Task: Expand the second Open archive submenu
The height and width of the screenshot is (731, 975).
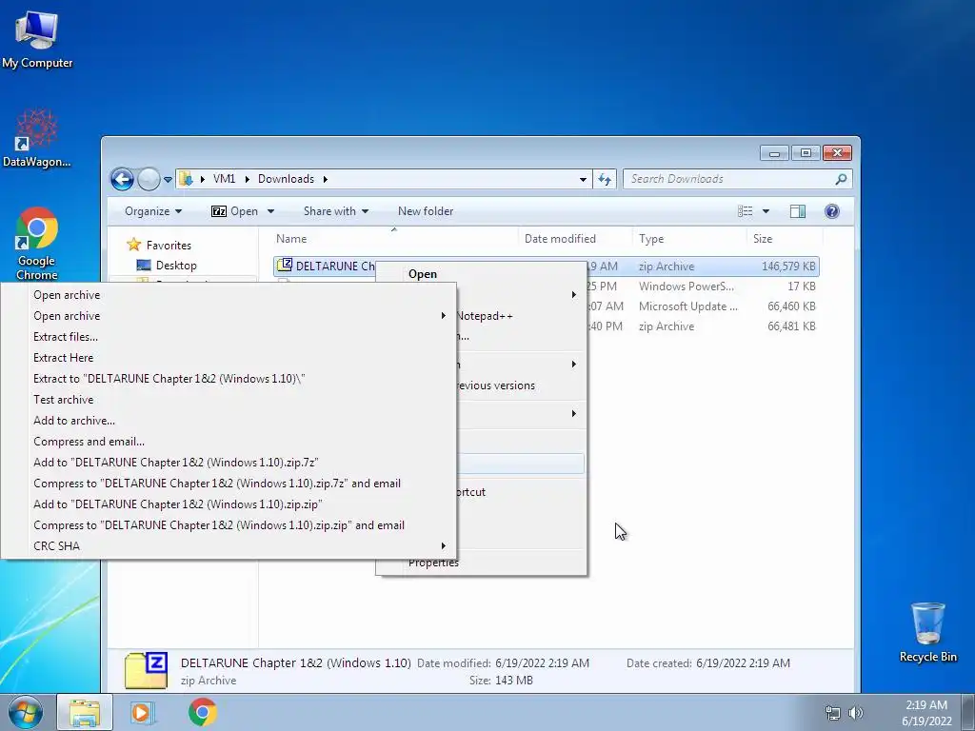Action: click(x=444, y=316)
